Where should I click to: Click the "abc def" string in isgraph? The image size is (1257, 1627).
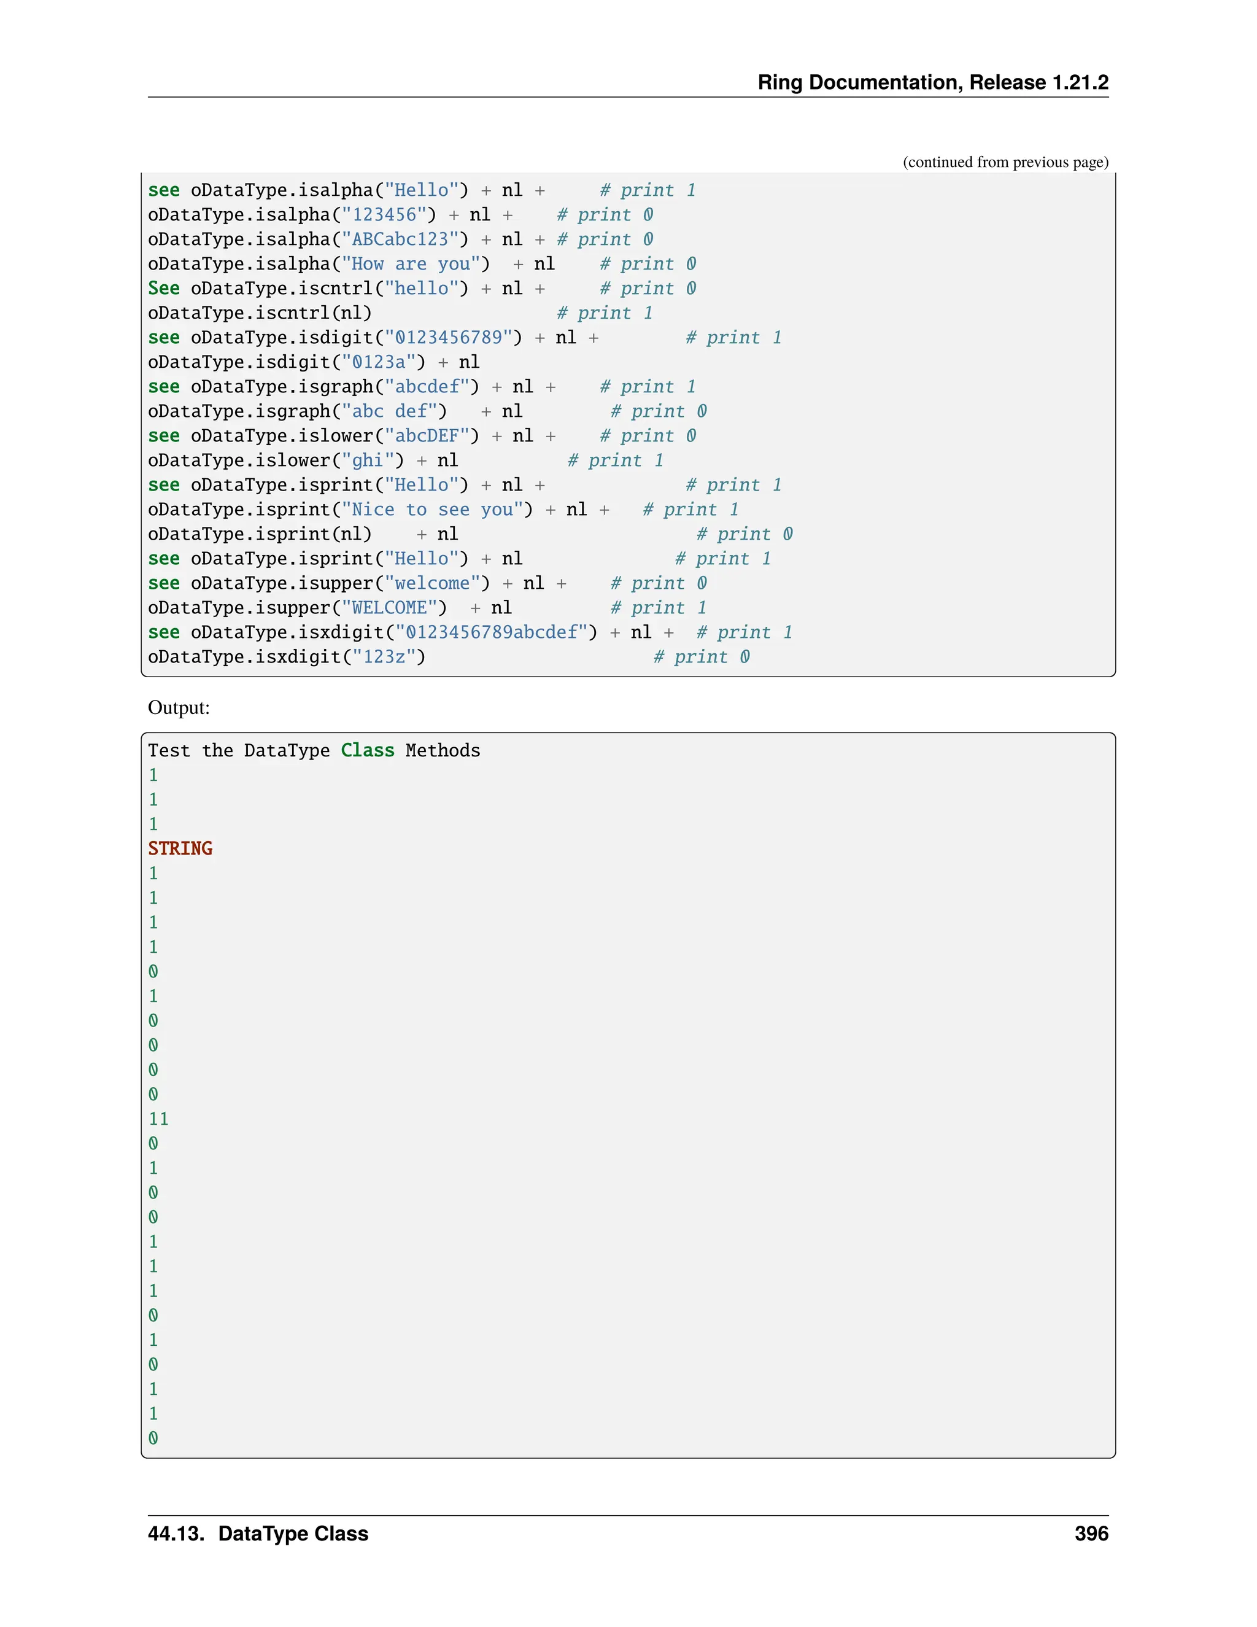(389, 412)
